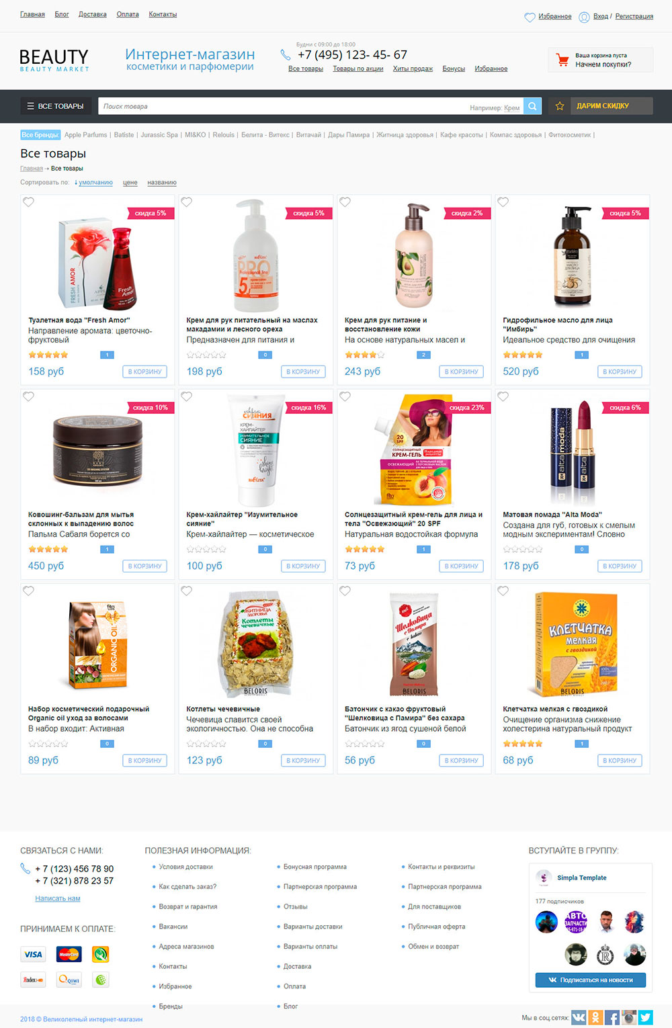
Task: Click the VK social network icon in footer
Action: (579, 1017)
